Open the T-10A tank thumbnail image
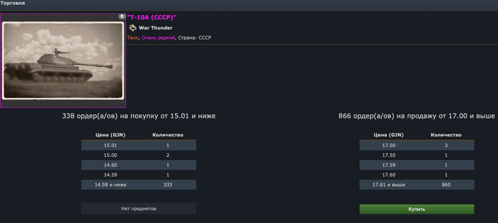The width and height of the screenshot is (498, 223). click(x=63, y=61)
